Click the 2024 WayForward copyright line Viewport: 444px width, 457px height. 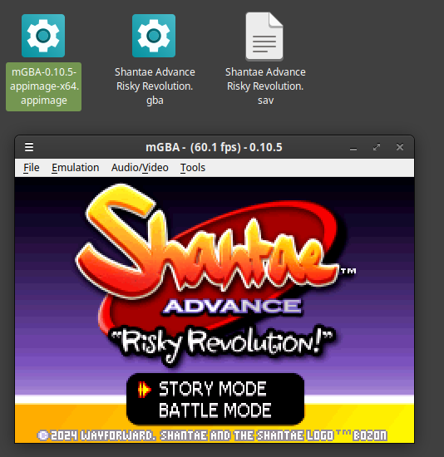212,435
